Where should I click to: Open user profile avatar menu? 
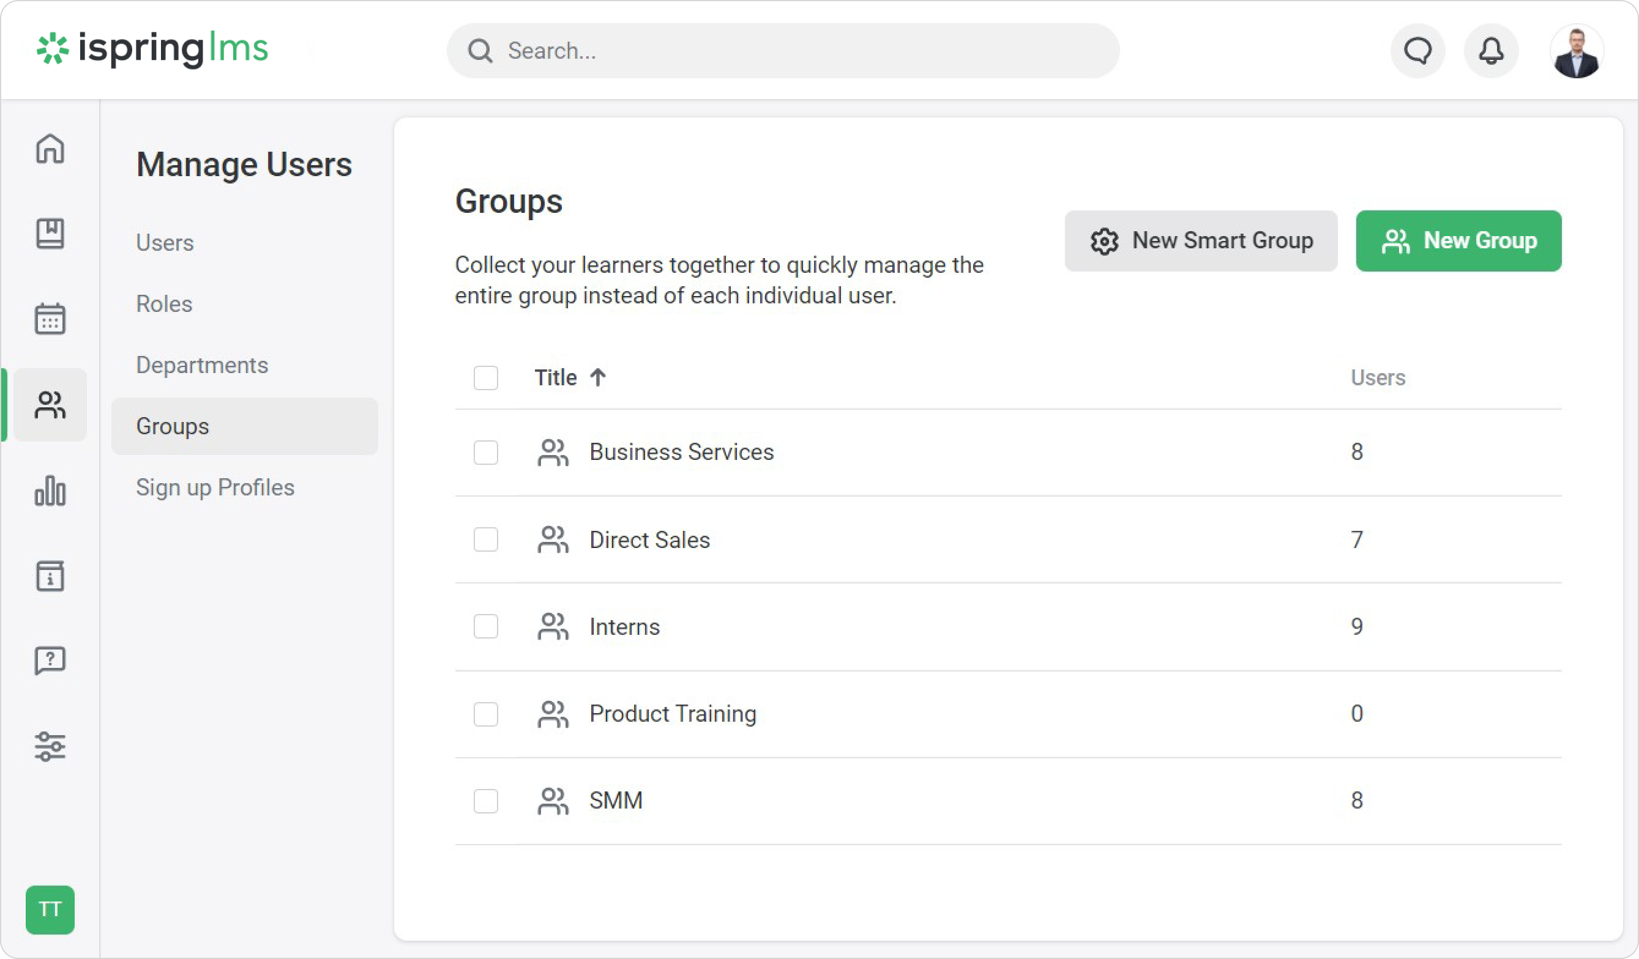click(1576, 52)
